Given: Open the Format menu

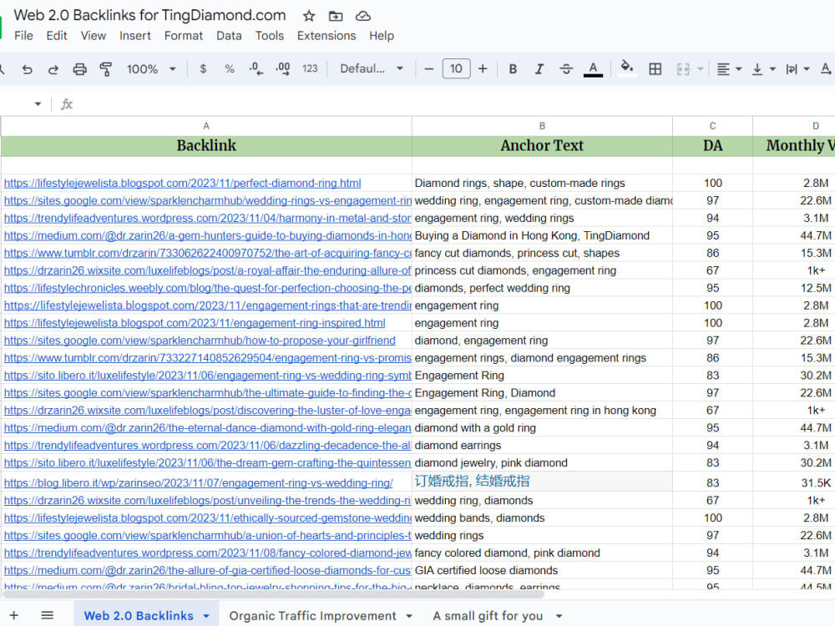Looking at the screenshot, I should [x=184, y=36].
